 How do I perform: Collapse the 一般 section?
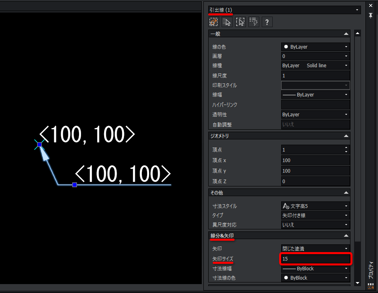(346, 34)
